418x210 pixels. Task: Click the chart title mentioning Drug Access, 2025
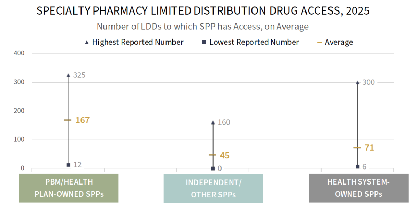click(203, 11)
